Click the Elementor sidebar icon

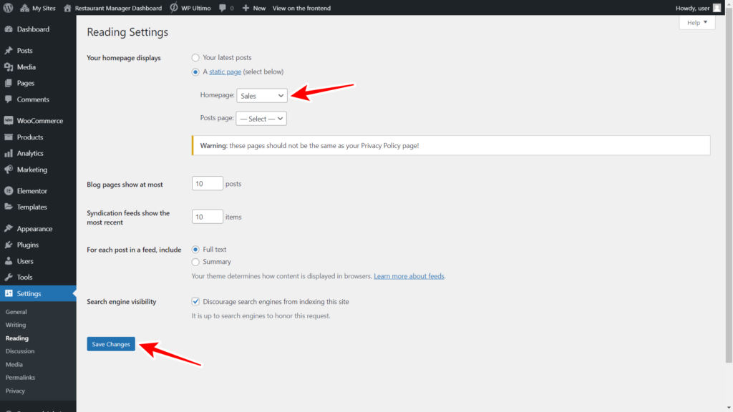(10, 190)
